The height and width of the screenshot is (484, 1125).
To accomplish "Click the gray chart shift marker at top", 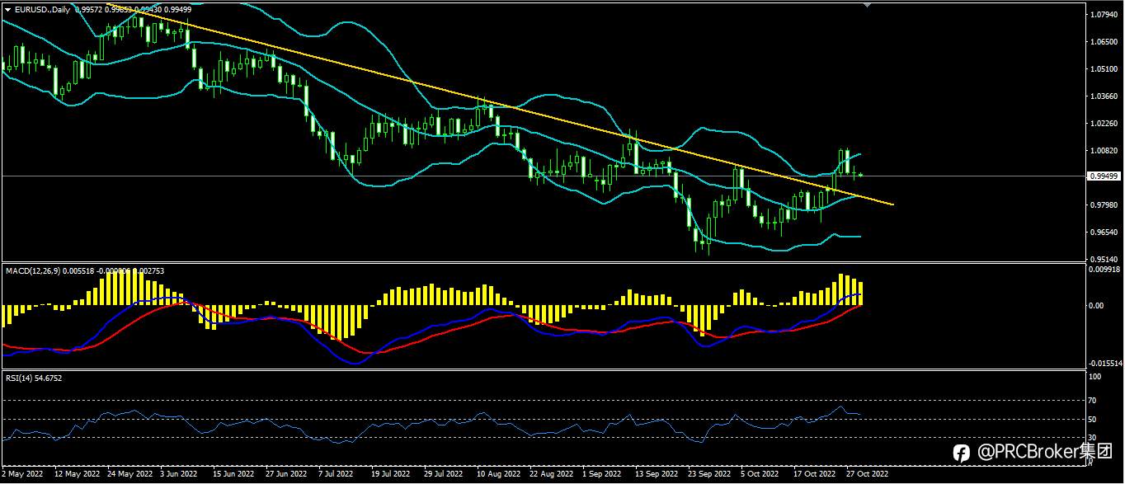I will (867, 4).
